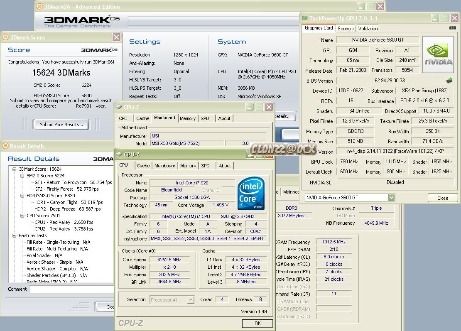Minimize the rear CPU-Z window
The image size is (461, 331).
tap(250, 107)
